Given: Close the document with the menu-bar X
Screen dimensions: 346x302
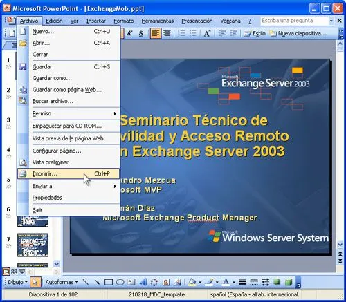Looking at the screenshot, I should point(340,21).
